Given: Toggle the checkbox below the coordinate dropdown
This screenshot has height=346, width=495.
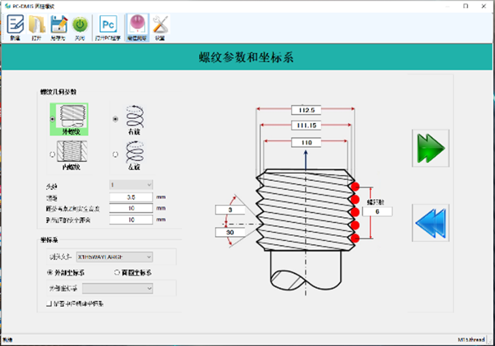Looking at the screenshot, I should (x=50, y=303).
